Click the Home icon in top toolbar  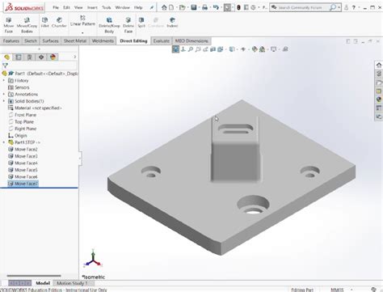164,7
